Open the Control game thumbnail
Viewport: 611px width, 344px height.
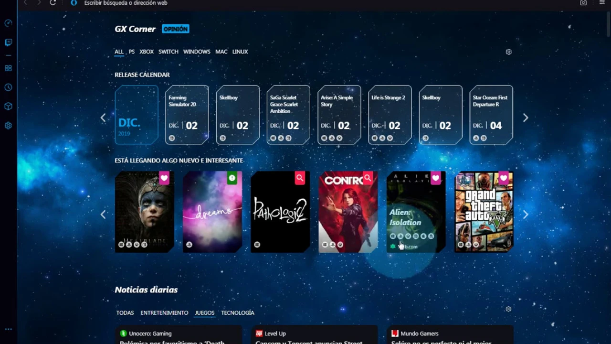(x=348, y=212)
